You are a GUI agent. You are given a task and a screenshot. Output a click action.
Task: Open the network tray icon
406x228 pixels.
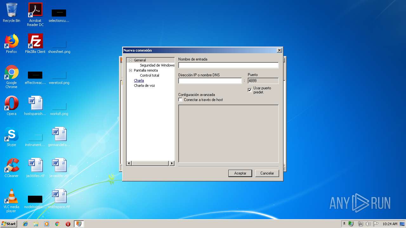360,224
